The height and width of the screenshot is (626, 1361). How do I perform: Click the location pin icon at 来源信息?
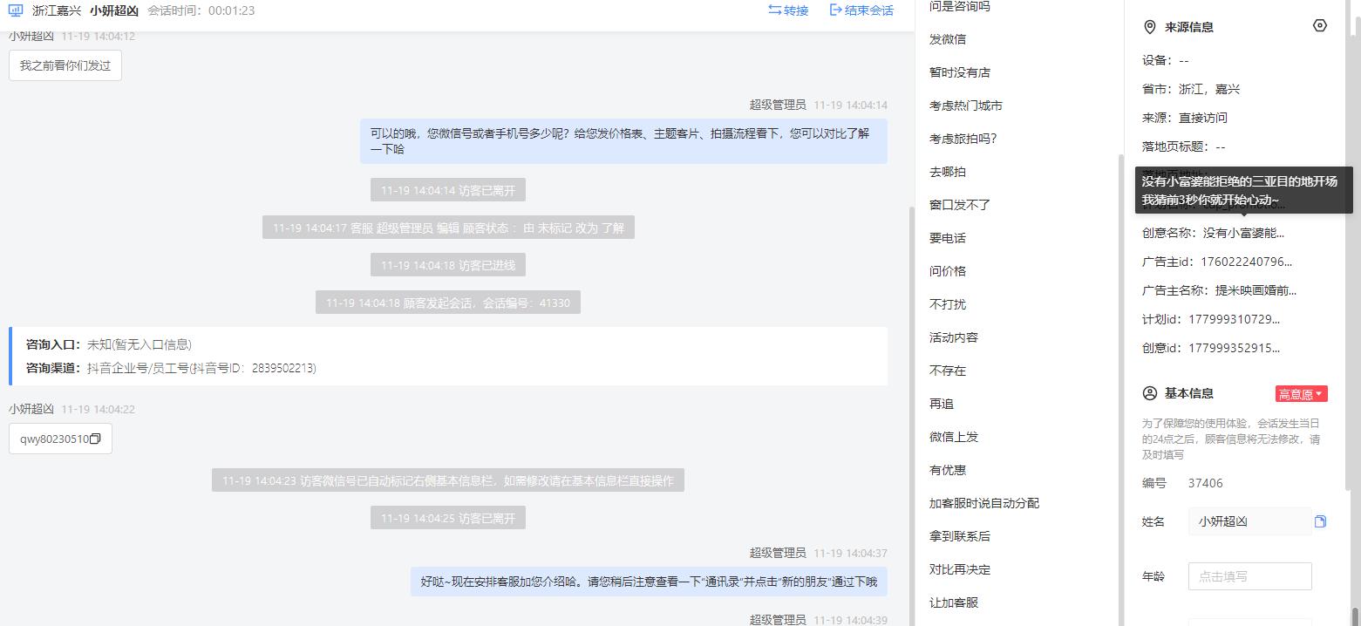[1149, 27]
